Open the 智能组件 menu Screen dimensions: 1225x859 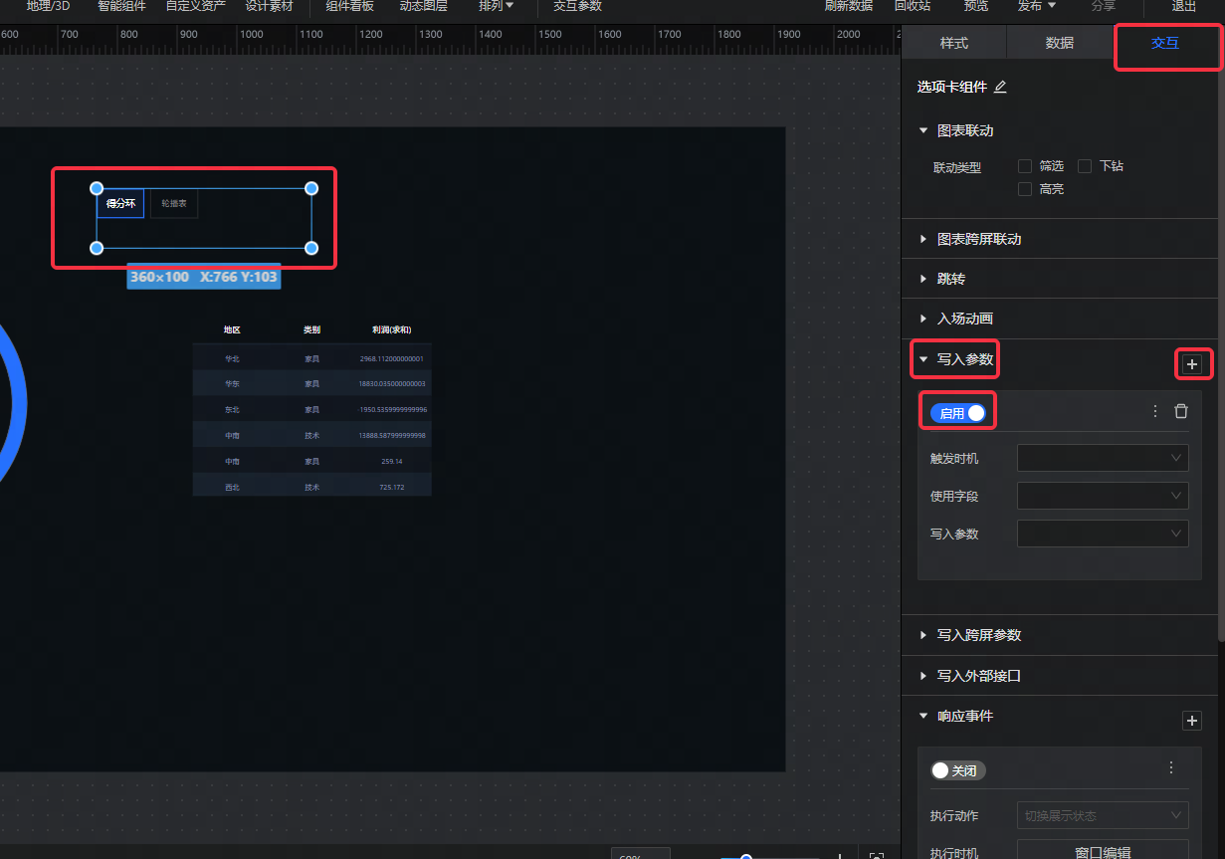pos(121,6)
